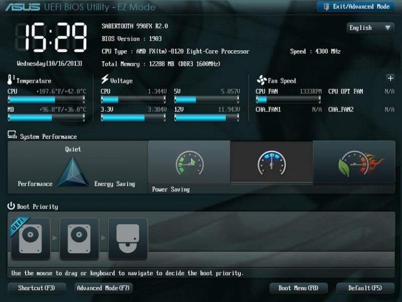
Task: Click the CHA_FAN1 N/A entry
Action: [289, 110]
